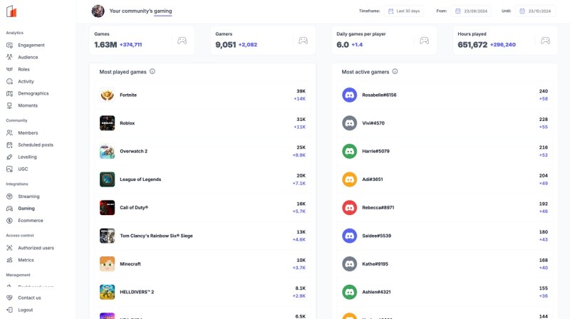This screenshot has width=570, height=319.
Task: Select the League of Legends game icon
Action: [108, 179]
